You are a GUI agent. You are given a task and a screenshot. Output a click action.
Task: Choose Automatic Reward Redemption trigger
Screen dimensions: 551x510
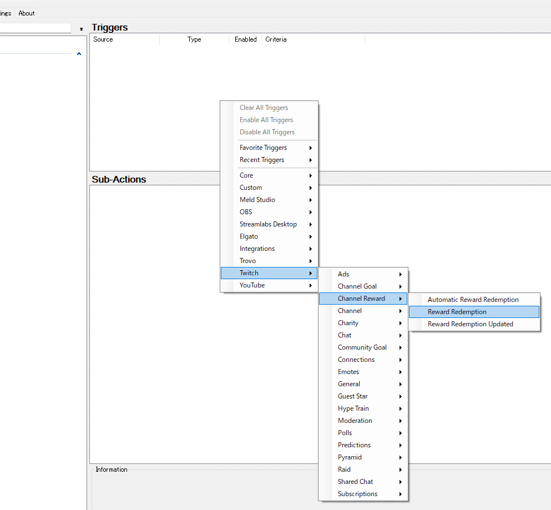(x=474, y=300)
